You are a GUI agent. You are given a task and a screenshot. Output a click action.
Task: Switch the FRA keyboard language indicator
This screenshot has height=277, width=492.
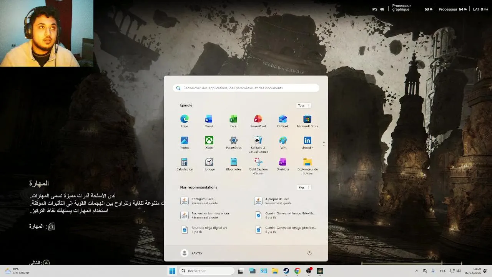[x=443, y=271]
